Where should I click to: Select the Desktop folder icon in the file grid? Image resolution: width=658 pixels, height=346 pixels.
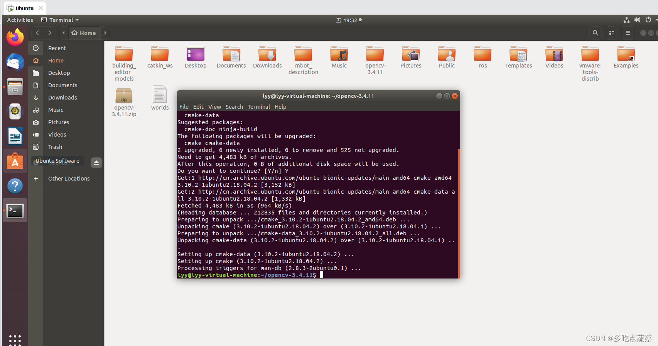[x=196, y=57]
